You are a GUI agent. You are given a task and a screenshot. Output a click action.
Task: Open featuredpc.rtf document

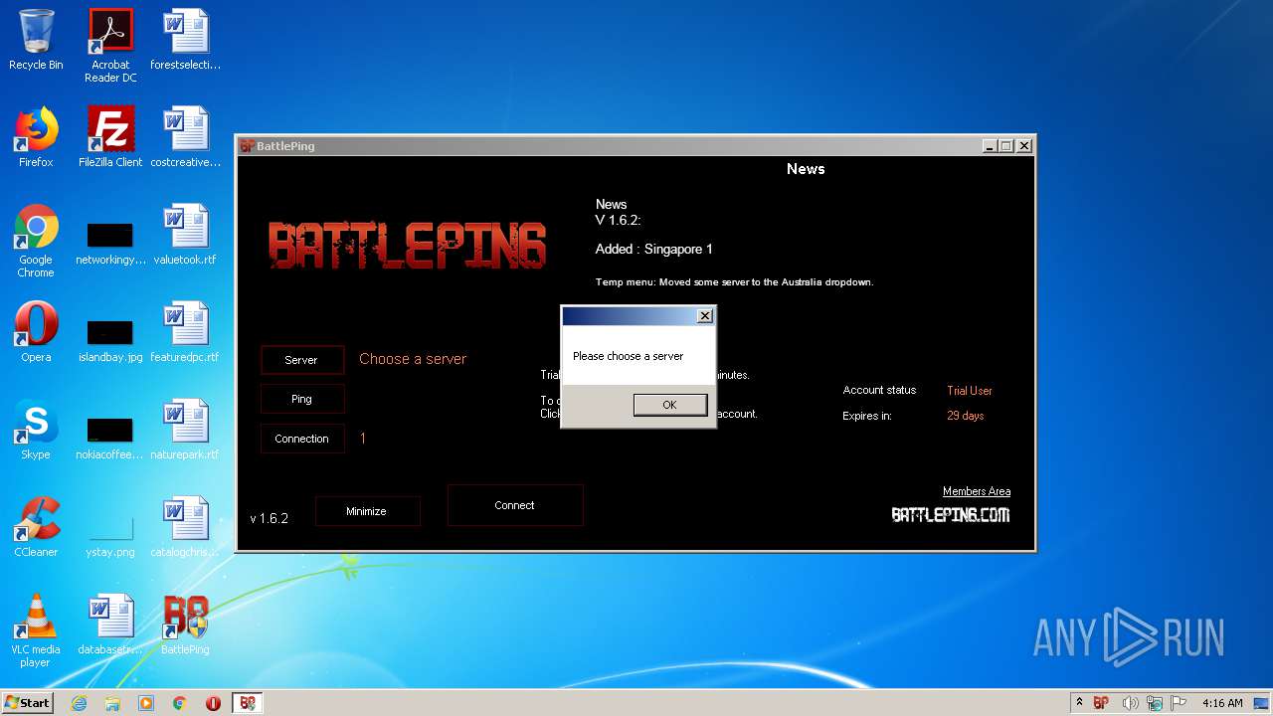click(185, 332)
